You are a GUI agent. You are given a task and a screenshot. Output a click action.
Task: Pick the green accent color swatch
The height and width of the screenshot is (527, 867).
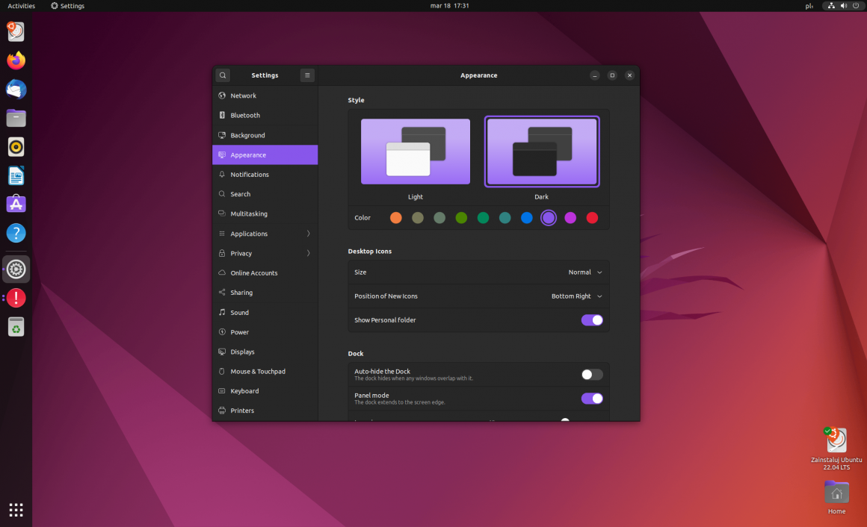coord(461,218)
